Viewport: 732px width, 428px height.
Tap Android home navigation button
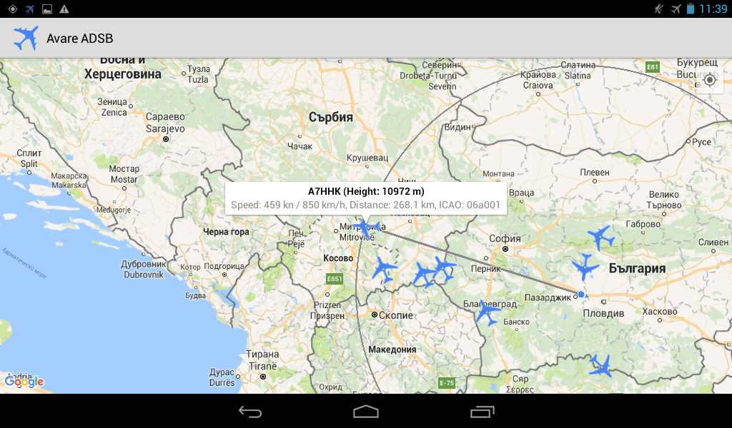[x=366, y=412]
